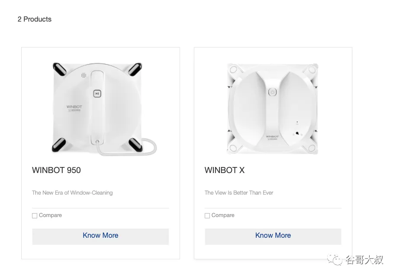The width and height of the screenshot is (396, 277).
Task: Click the speaker grille dots on WINBOT 950
Action: coord(84,75)
